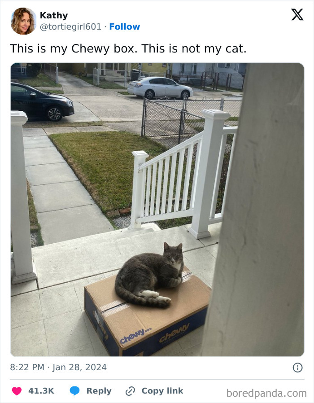
Task: Click the tweet text about Chewy box
Action: pos(128,48)
